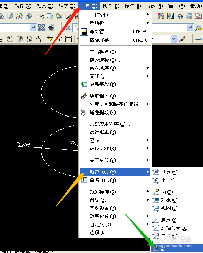Viewport: 203px width, 253px height.
Task: Select the Jogged dimension tool
Action: (x=19, y=39)
